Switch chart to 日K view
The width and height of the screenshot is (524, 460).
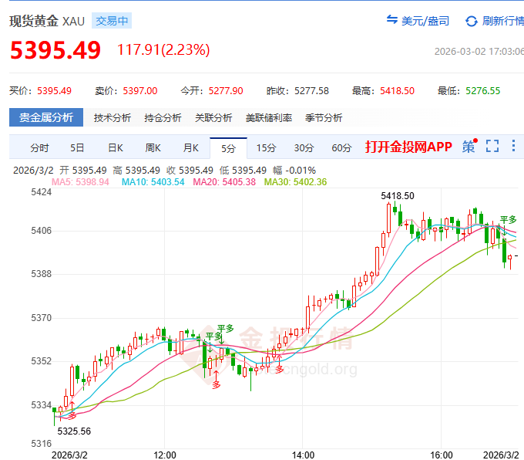coord(116,147)
